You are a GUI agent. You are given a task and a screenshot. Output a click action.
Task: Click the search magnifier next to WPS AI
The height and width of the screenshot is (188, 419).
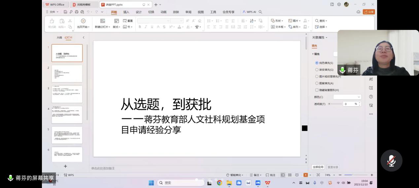[x=261, y=12]
